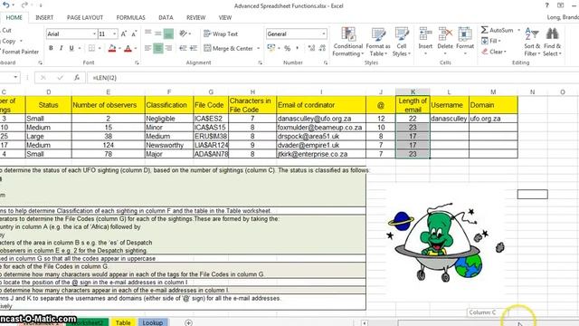The height and width of the screenshot is (326, 579).
Task: Open the Merge & Center dropdown arrow
Action: (258, 48)
